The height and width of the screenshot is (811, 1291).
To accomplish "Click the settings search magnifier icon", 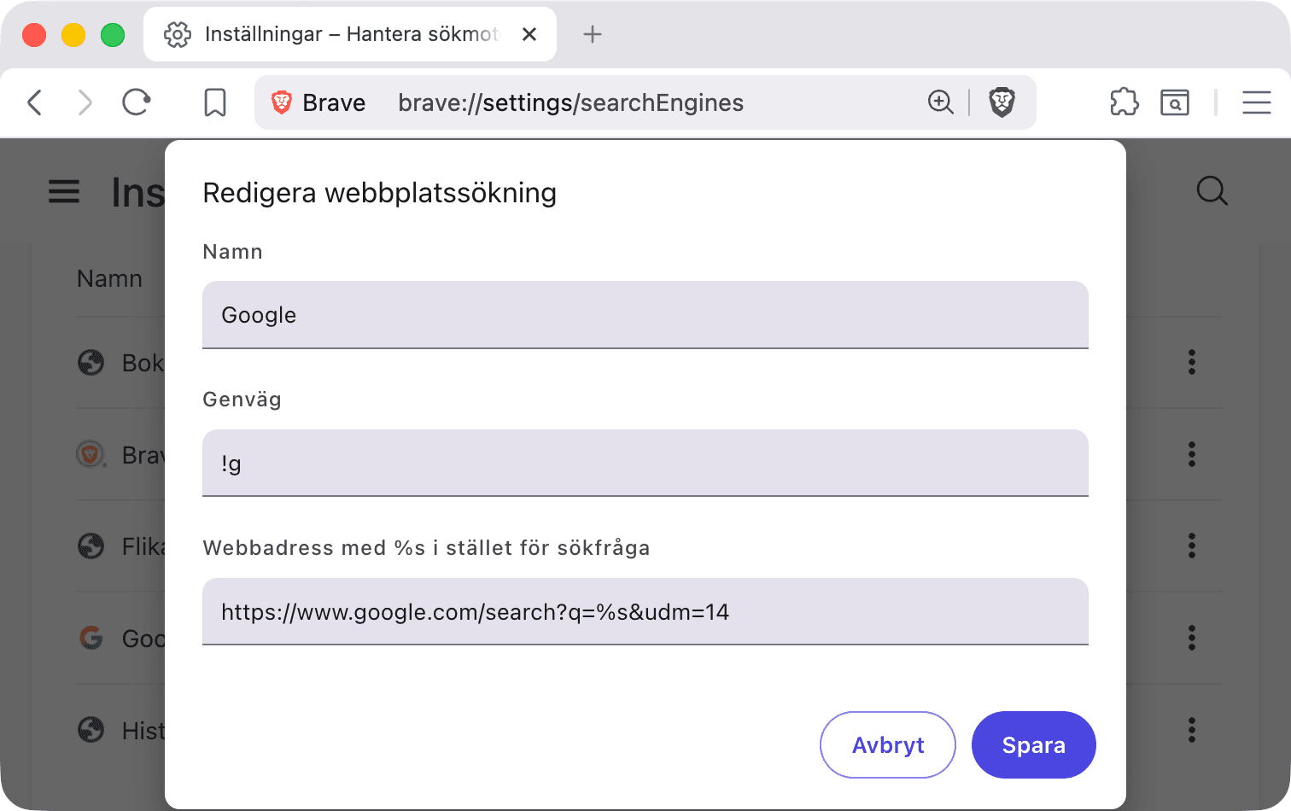I will 1212,191.
